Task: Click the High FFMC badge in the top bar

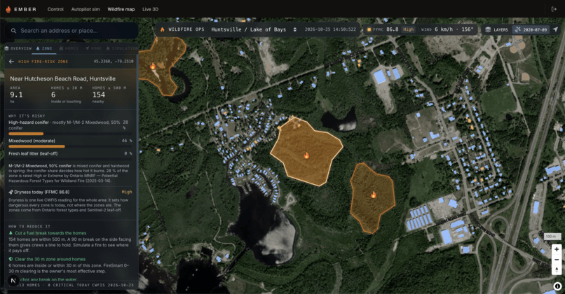Action: (x=408, y=29)
